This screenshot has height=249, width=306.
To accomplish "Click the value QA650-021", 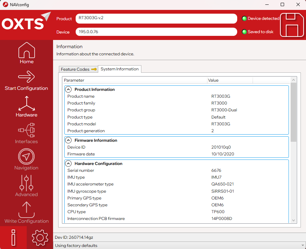I will click(222, 184).
